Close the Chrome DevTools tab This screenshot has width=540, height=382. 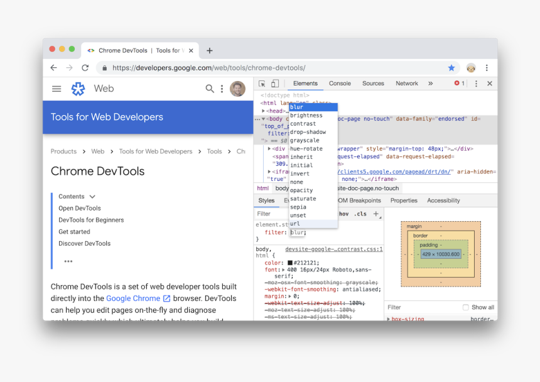(x=191, y=51)
